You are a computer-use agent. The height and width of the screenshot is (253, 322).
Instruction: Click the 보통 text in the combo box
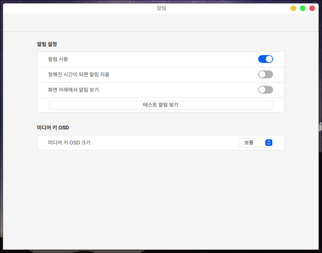click(x=249, y=142)
